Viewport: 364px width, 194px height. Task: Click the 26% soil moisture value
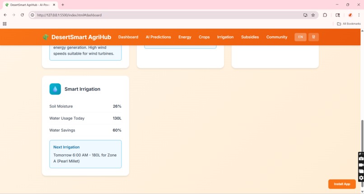pos(117,106)
